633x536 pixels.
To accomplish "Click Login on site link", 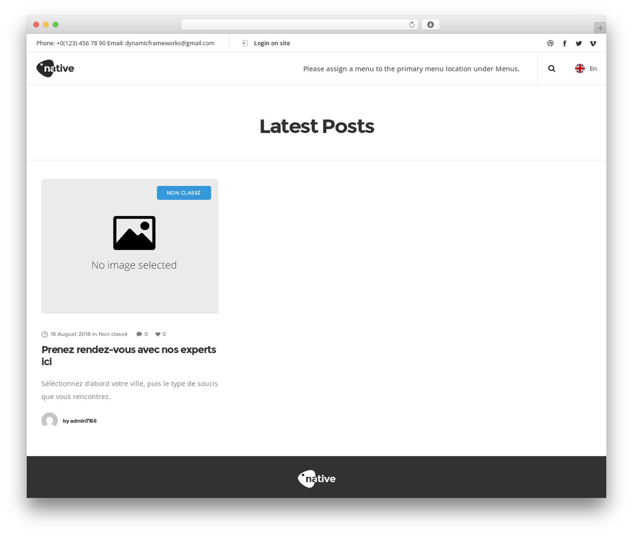I will 272,44.
